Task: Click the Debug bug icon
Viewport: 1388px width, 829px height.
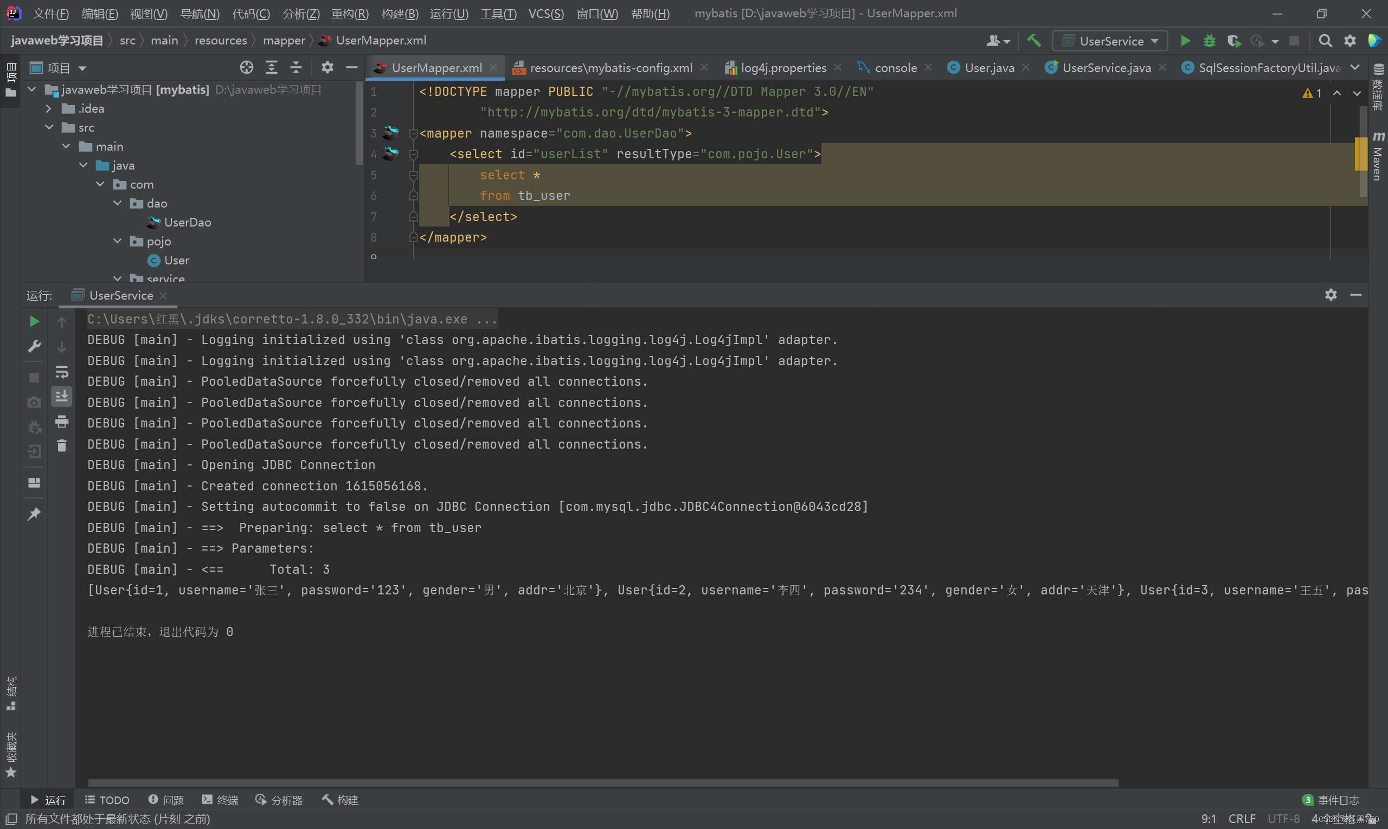Action: click(1209, 41)
